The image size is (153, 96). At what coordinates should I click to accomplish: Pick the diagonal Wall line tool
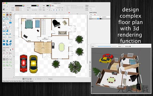click(7, 23)
